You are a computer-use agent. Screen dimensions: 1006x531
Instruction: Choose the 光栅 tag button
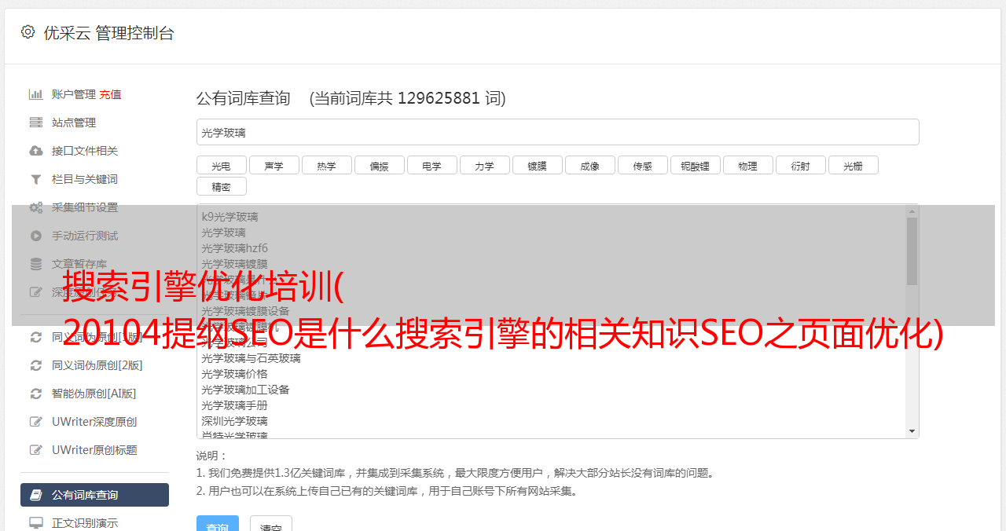853,165
